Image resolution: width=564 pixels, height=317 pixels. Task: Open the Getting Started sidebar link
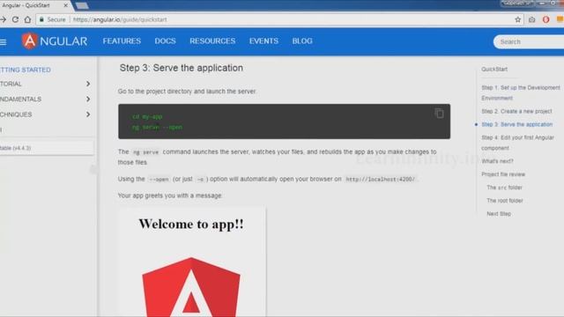tap(26, 70)
